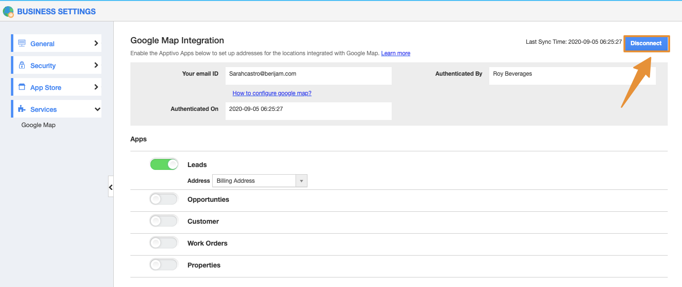This screenshot has width=682, height=287.
Task: Switch on the Properties toggle
Action: 164,265
